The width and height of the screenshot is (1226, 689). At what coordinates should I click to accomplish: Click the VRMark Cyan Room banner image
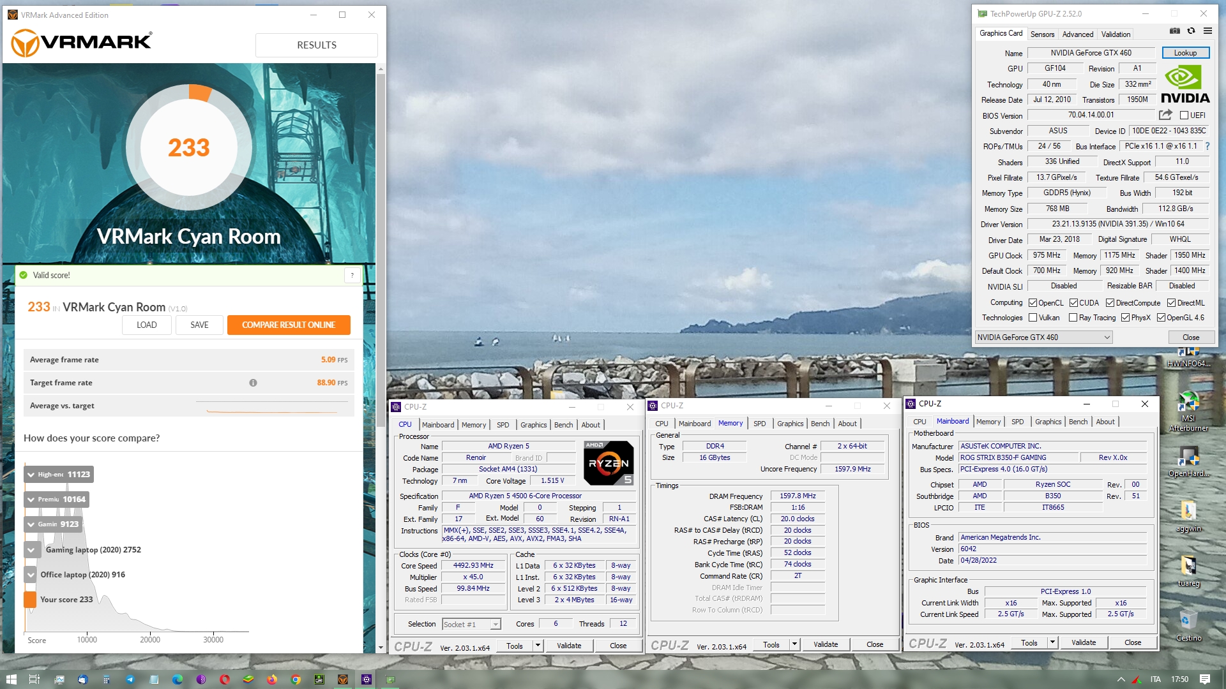pos(188,164)
